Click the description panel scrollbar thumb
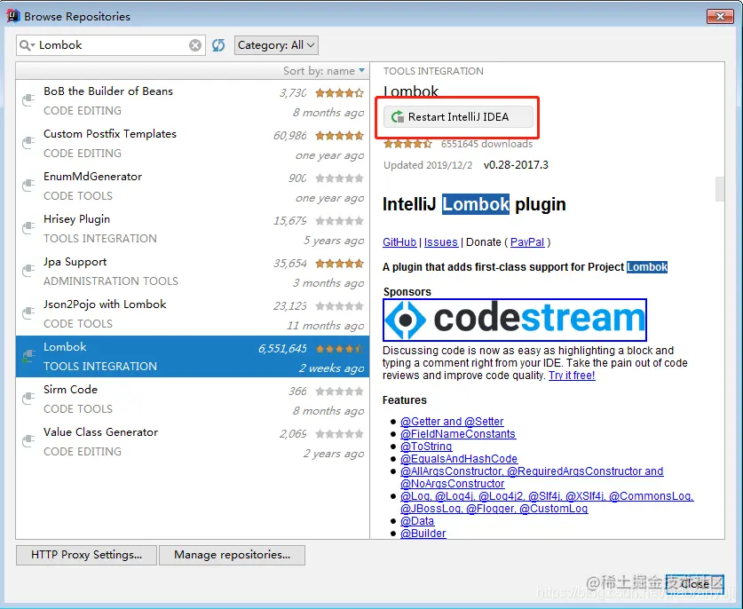Image resolution: width=743 pixels, height=609 pixels. (x=720, y=188)
